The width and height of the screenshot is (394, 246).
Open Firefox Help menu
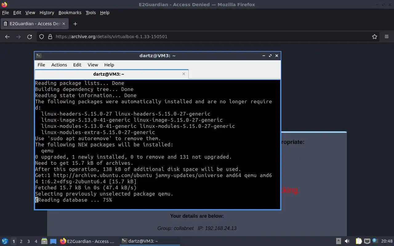(105, 13)
